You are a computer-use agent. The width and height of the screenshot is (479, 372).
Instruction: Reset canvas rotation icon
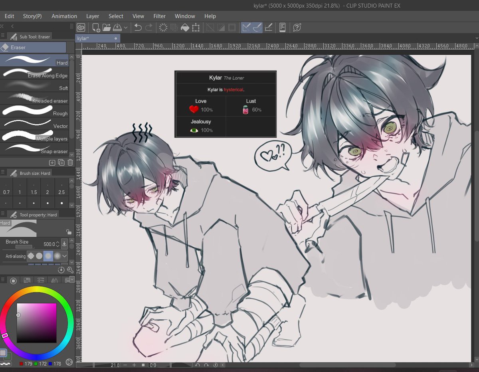[216, 365]
